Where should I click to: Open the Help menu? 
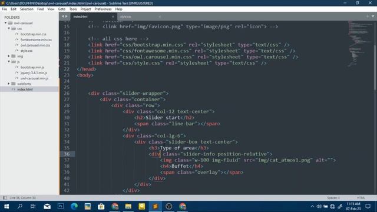pos(119,9)
